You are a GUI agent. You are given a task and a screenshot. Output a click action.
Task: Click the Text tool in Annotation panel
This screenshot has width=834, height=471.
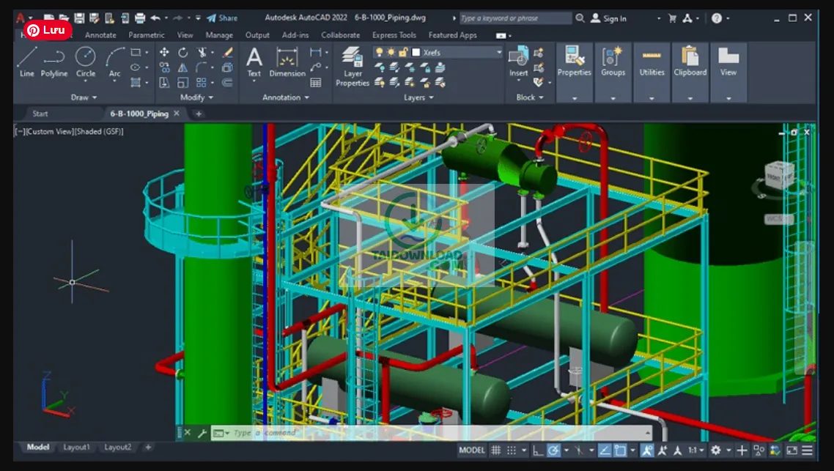click(x=254, y=60)
